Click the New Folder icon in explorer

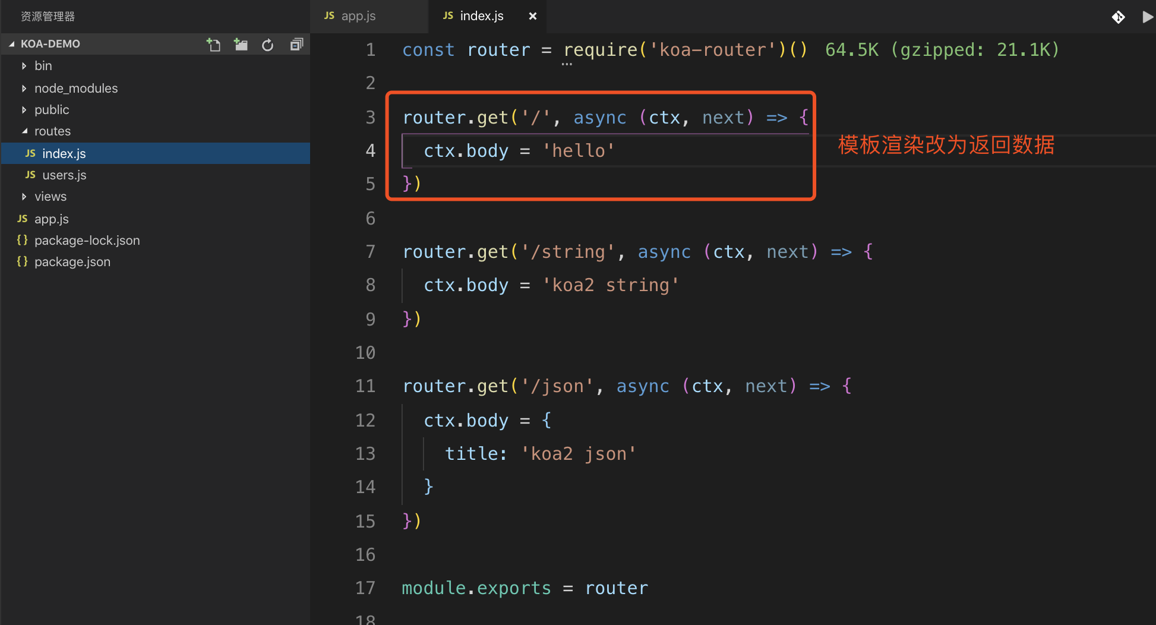[241, 45]
